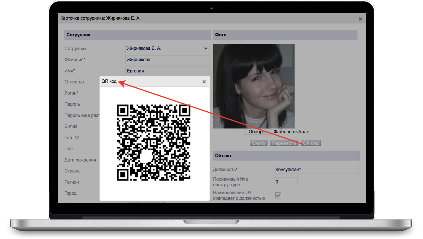Uncheck Наименование ОУ совпадает с должностью
Viewport: 423px width, 239px height.
click(x=278, y=195)
